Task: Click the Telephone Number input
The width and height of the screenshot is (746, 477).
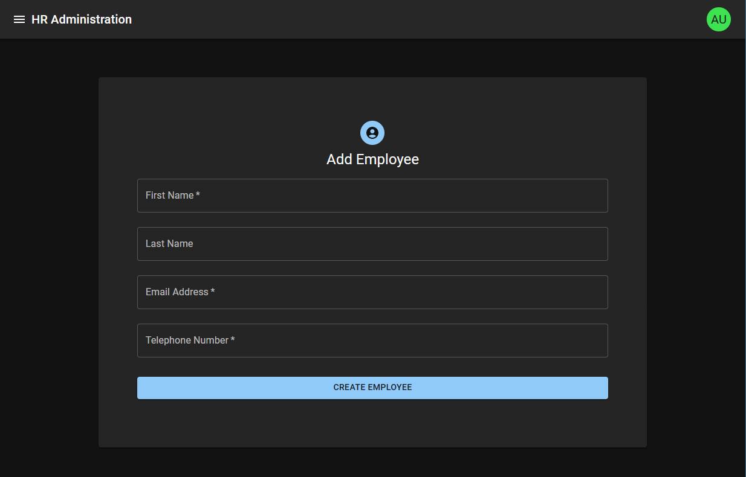Action: point(372,340)
